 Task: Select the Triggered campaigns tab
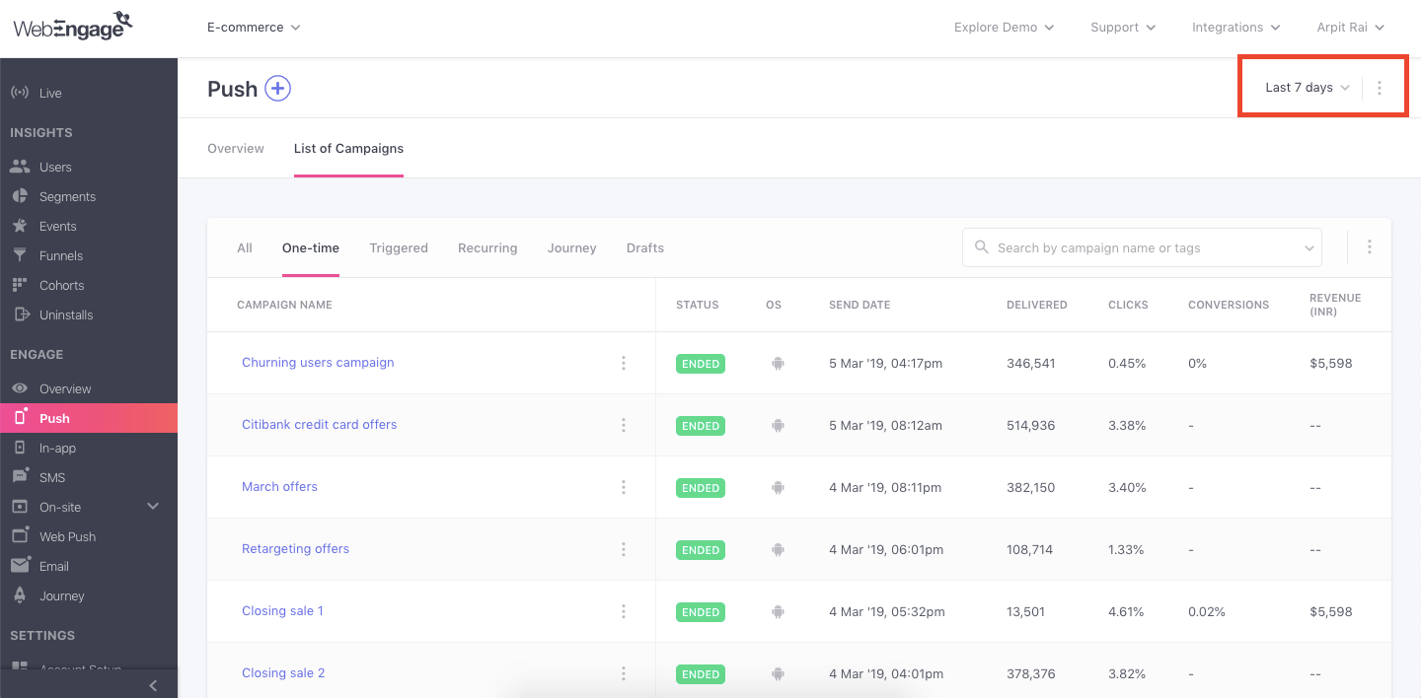tap(399, 248)
